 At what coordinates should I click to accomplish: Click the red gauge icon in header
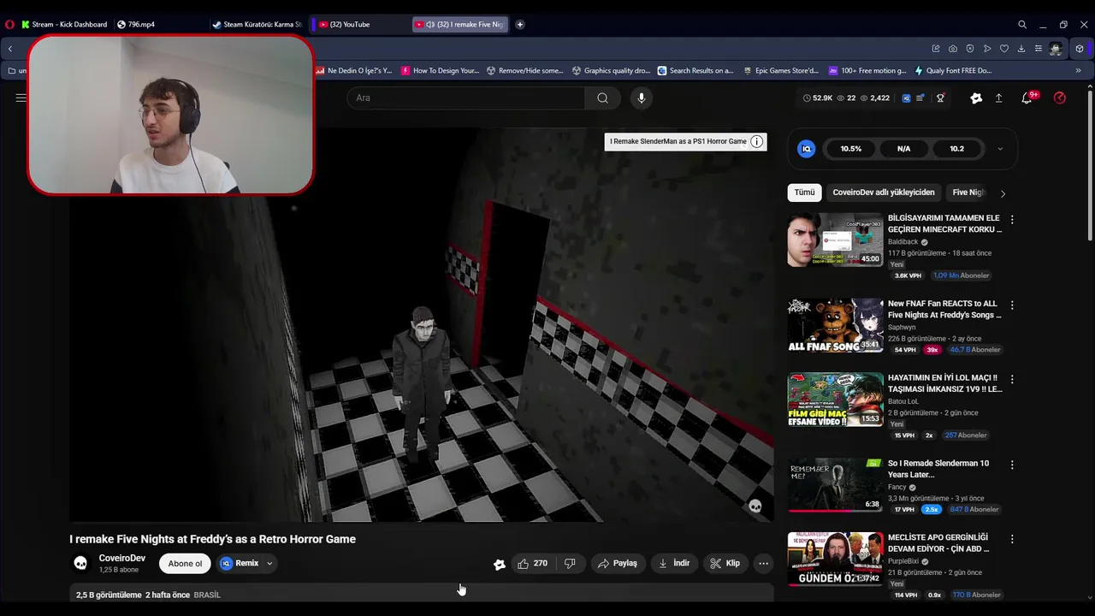click(x=1060, y=98)
